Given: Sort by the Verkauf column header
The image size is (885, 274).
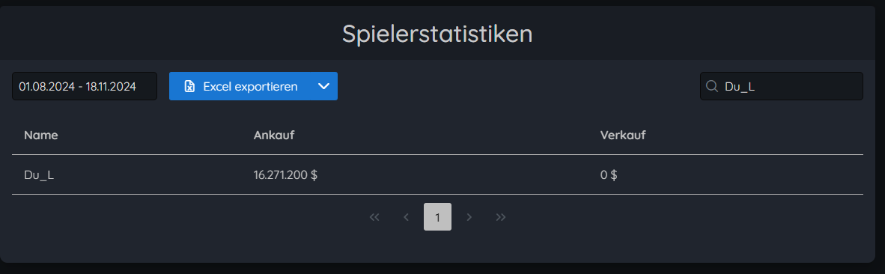Looking at the screenshot, I should point(623,135).
